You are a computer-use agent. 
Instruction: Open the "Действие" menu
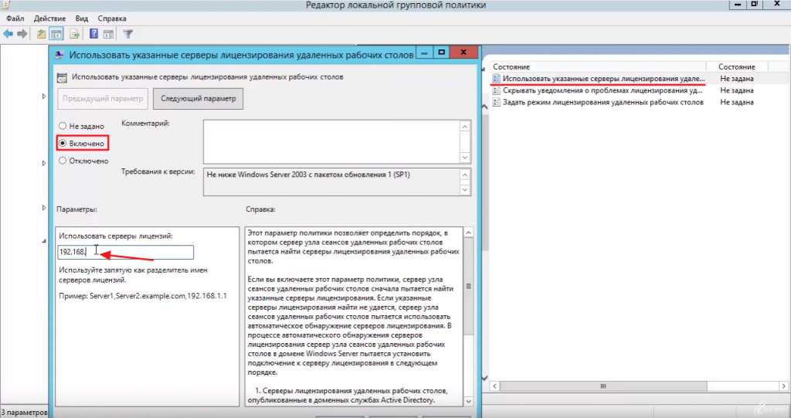[49, 18]
